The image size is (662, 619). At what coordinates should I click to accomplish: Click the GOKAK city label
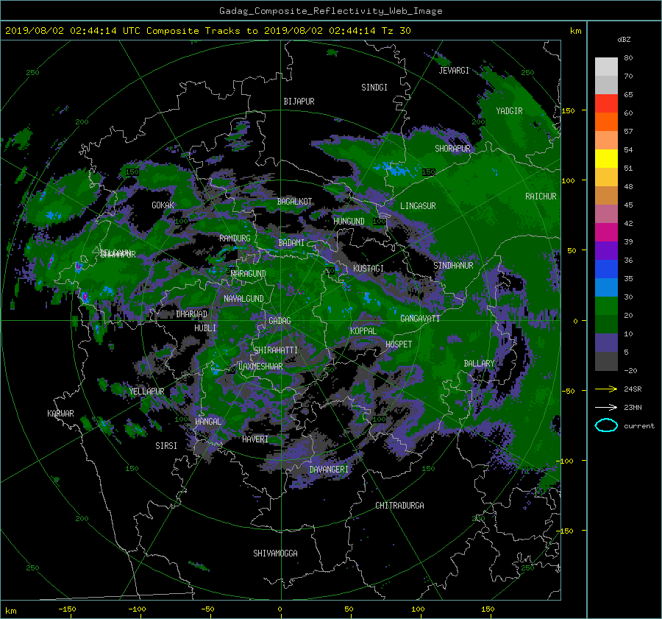163,205
